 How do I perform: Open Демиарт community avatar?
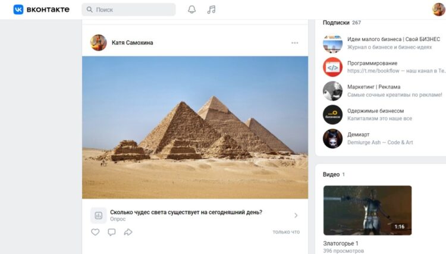point(332,139)
